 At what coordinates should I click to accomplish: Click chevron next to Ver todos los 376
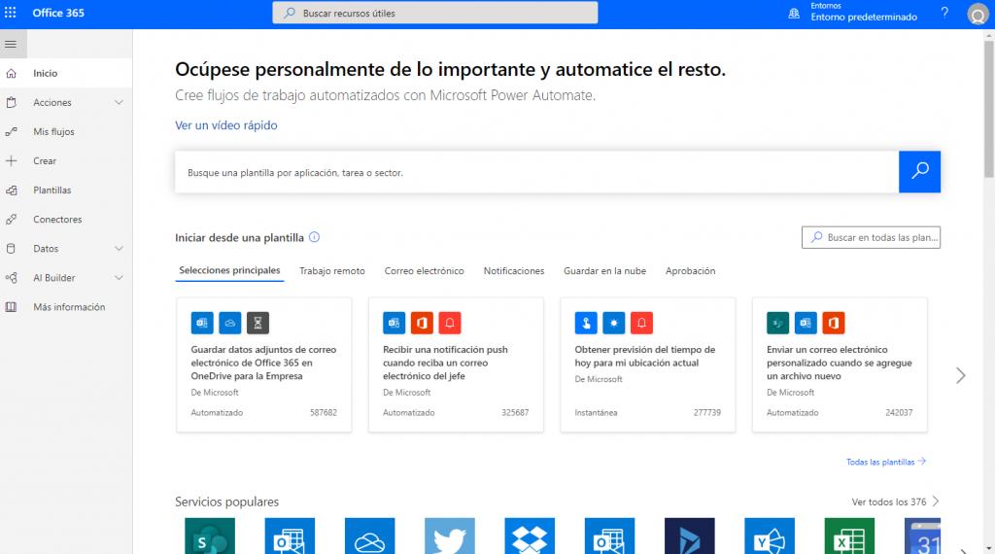pyautogui.click(x=936, y=502)
